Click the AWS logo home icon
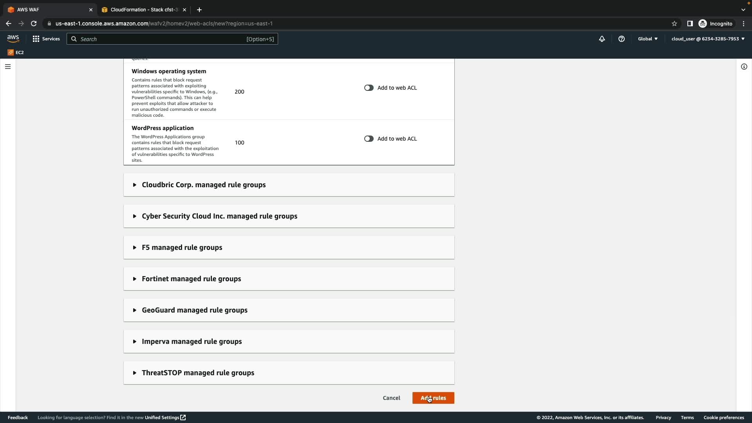 coord(13,38)
